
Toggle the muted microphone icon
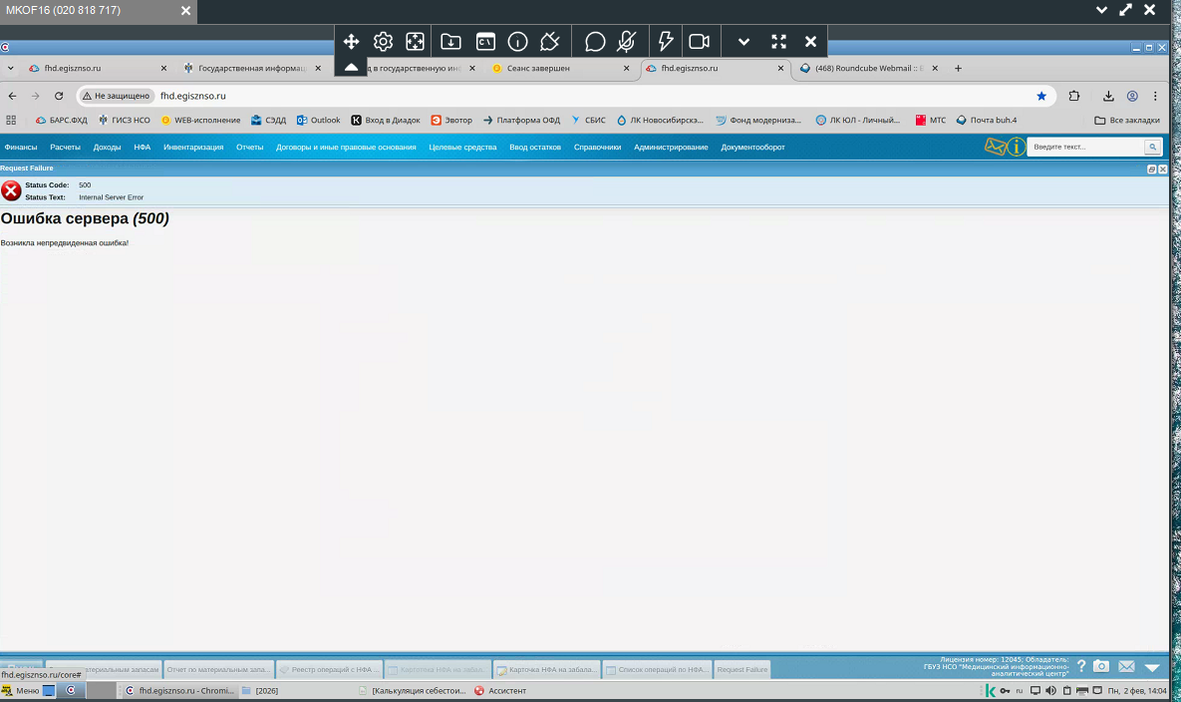[x=626, y=42]
